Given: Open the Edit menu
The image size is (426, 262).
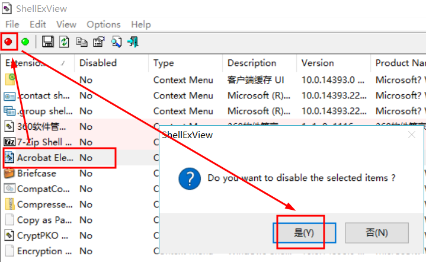Looking at the screenshot, I should pyautogui.click(x=38, y=24).
